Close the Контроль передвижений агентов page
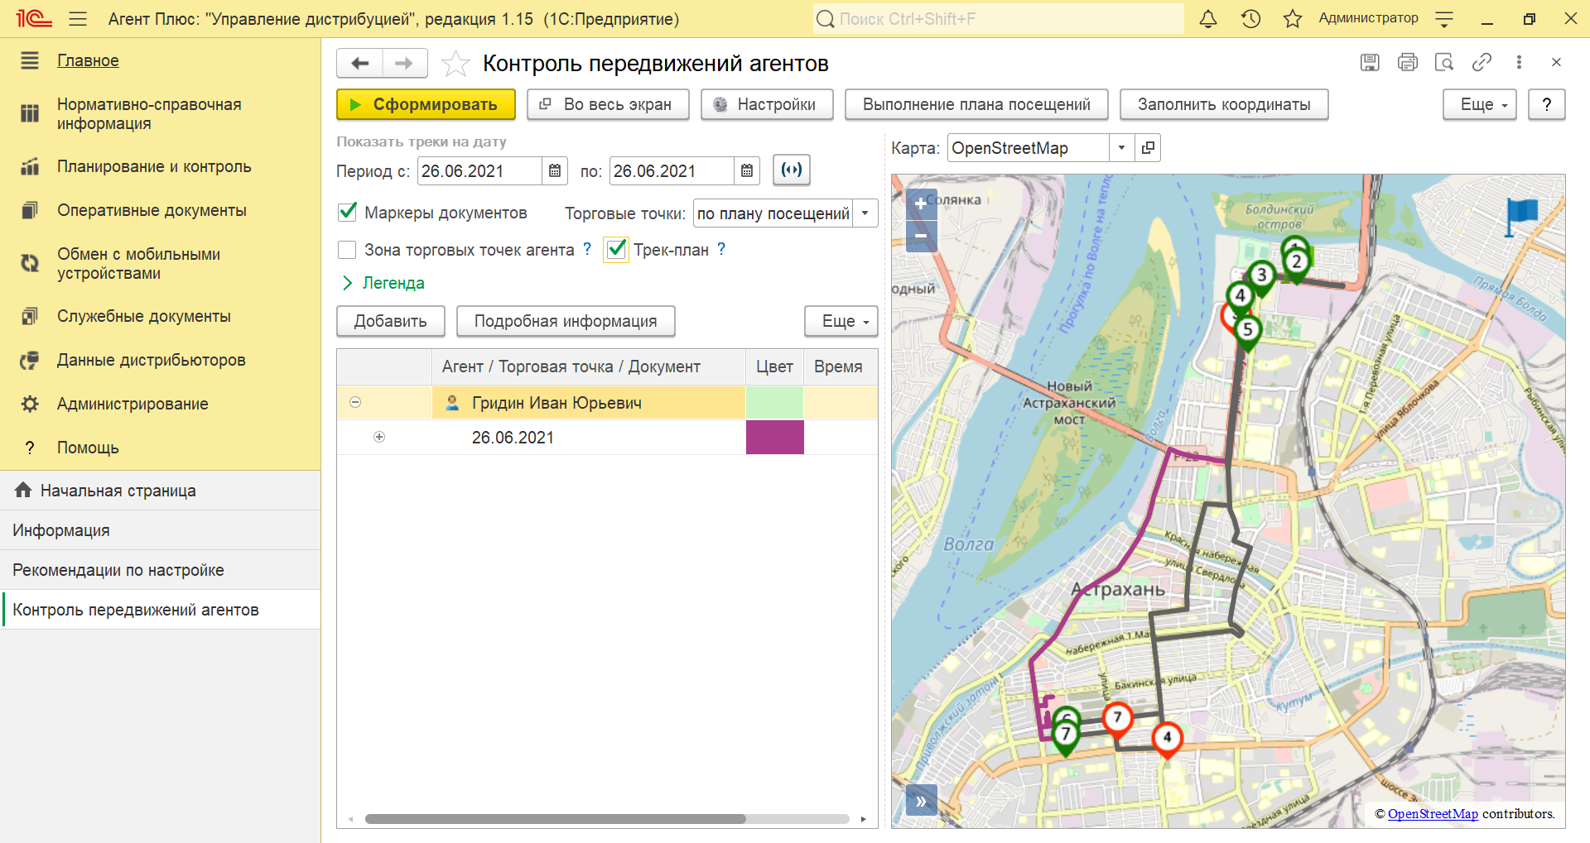Viewport: 1590px width, 843px height. 1556,62
